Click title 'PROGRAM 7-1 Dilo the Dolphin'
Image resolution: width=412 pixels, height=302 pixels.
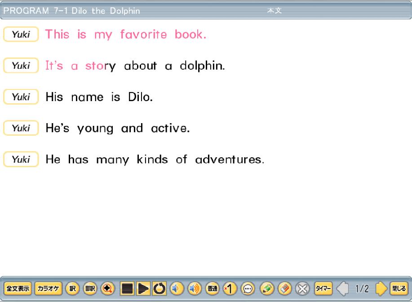[x=71, y=11]
